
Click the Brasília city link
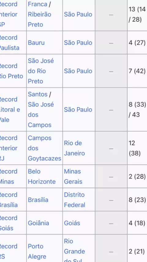click(x=38, y=200)
